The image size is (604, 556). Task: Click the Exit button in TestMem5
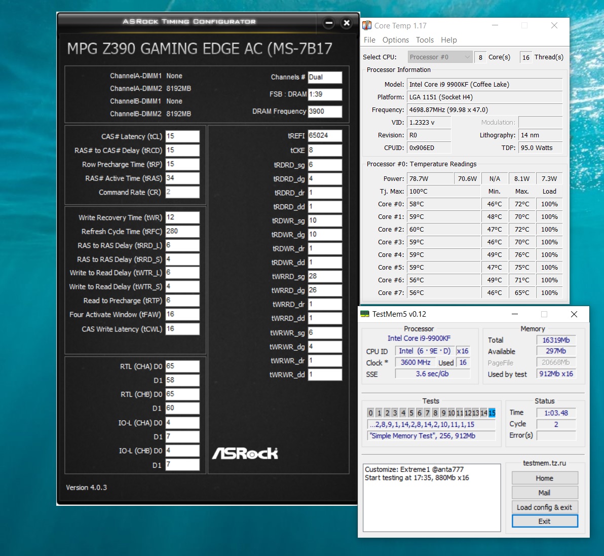click(545, 521)
